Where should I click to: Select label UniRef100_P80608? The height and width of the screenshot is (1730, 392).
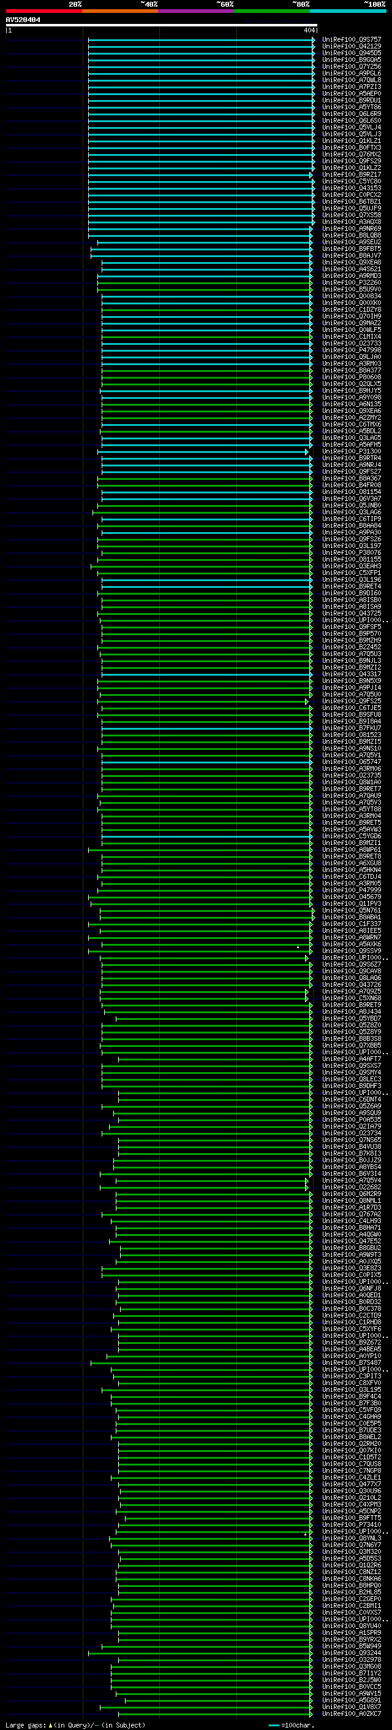[x=351, y=377]
